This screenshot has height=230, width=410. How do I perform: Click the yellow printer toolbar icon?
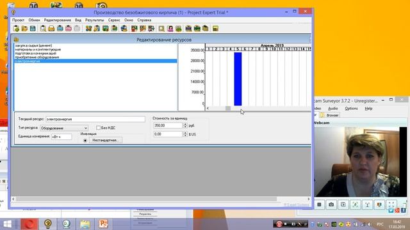[51, 28]
